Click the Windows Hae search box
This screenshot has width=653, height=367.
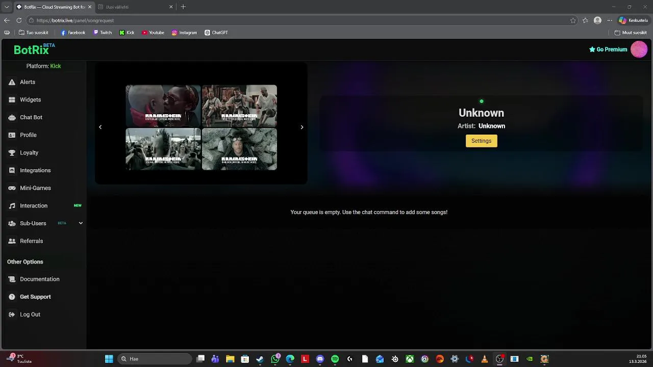pos(155,359)
